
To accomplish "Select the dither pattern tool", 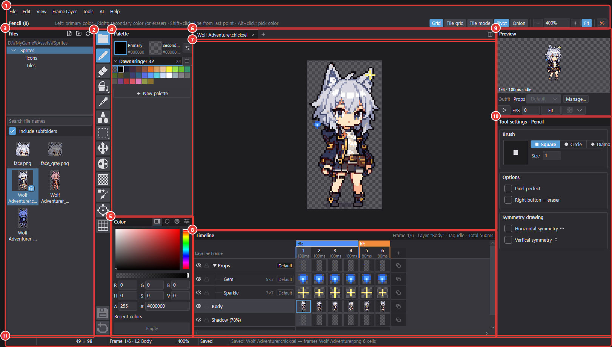I will [103, 179].
